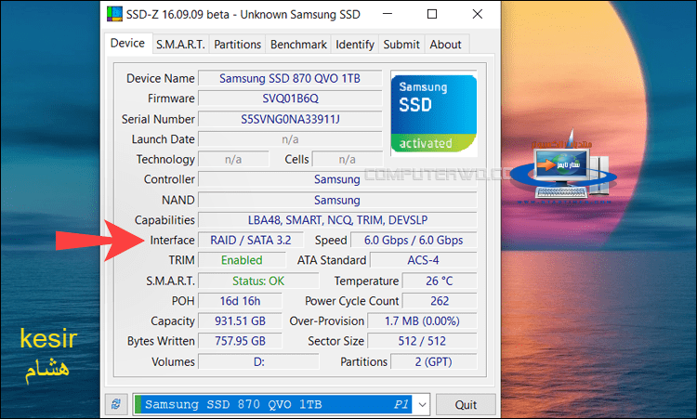Switch to the Partitions tab

[237, 45]
